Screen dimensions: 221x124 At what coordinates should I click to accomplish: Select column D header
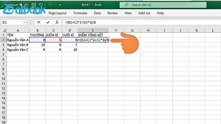(x=70, y=30)
